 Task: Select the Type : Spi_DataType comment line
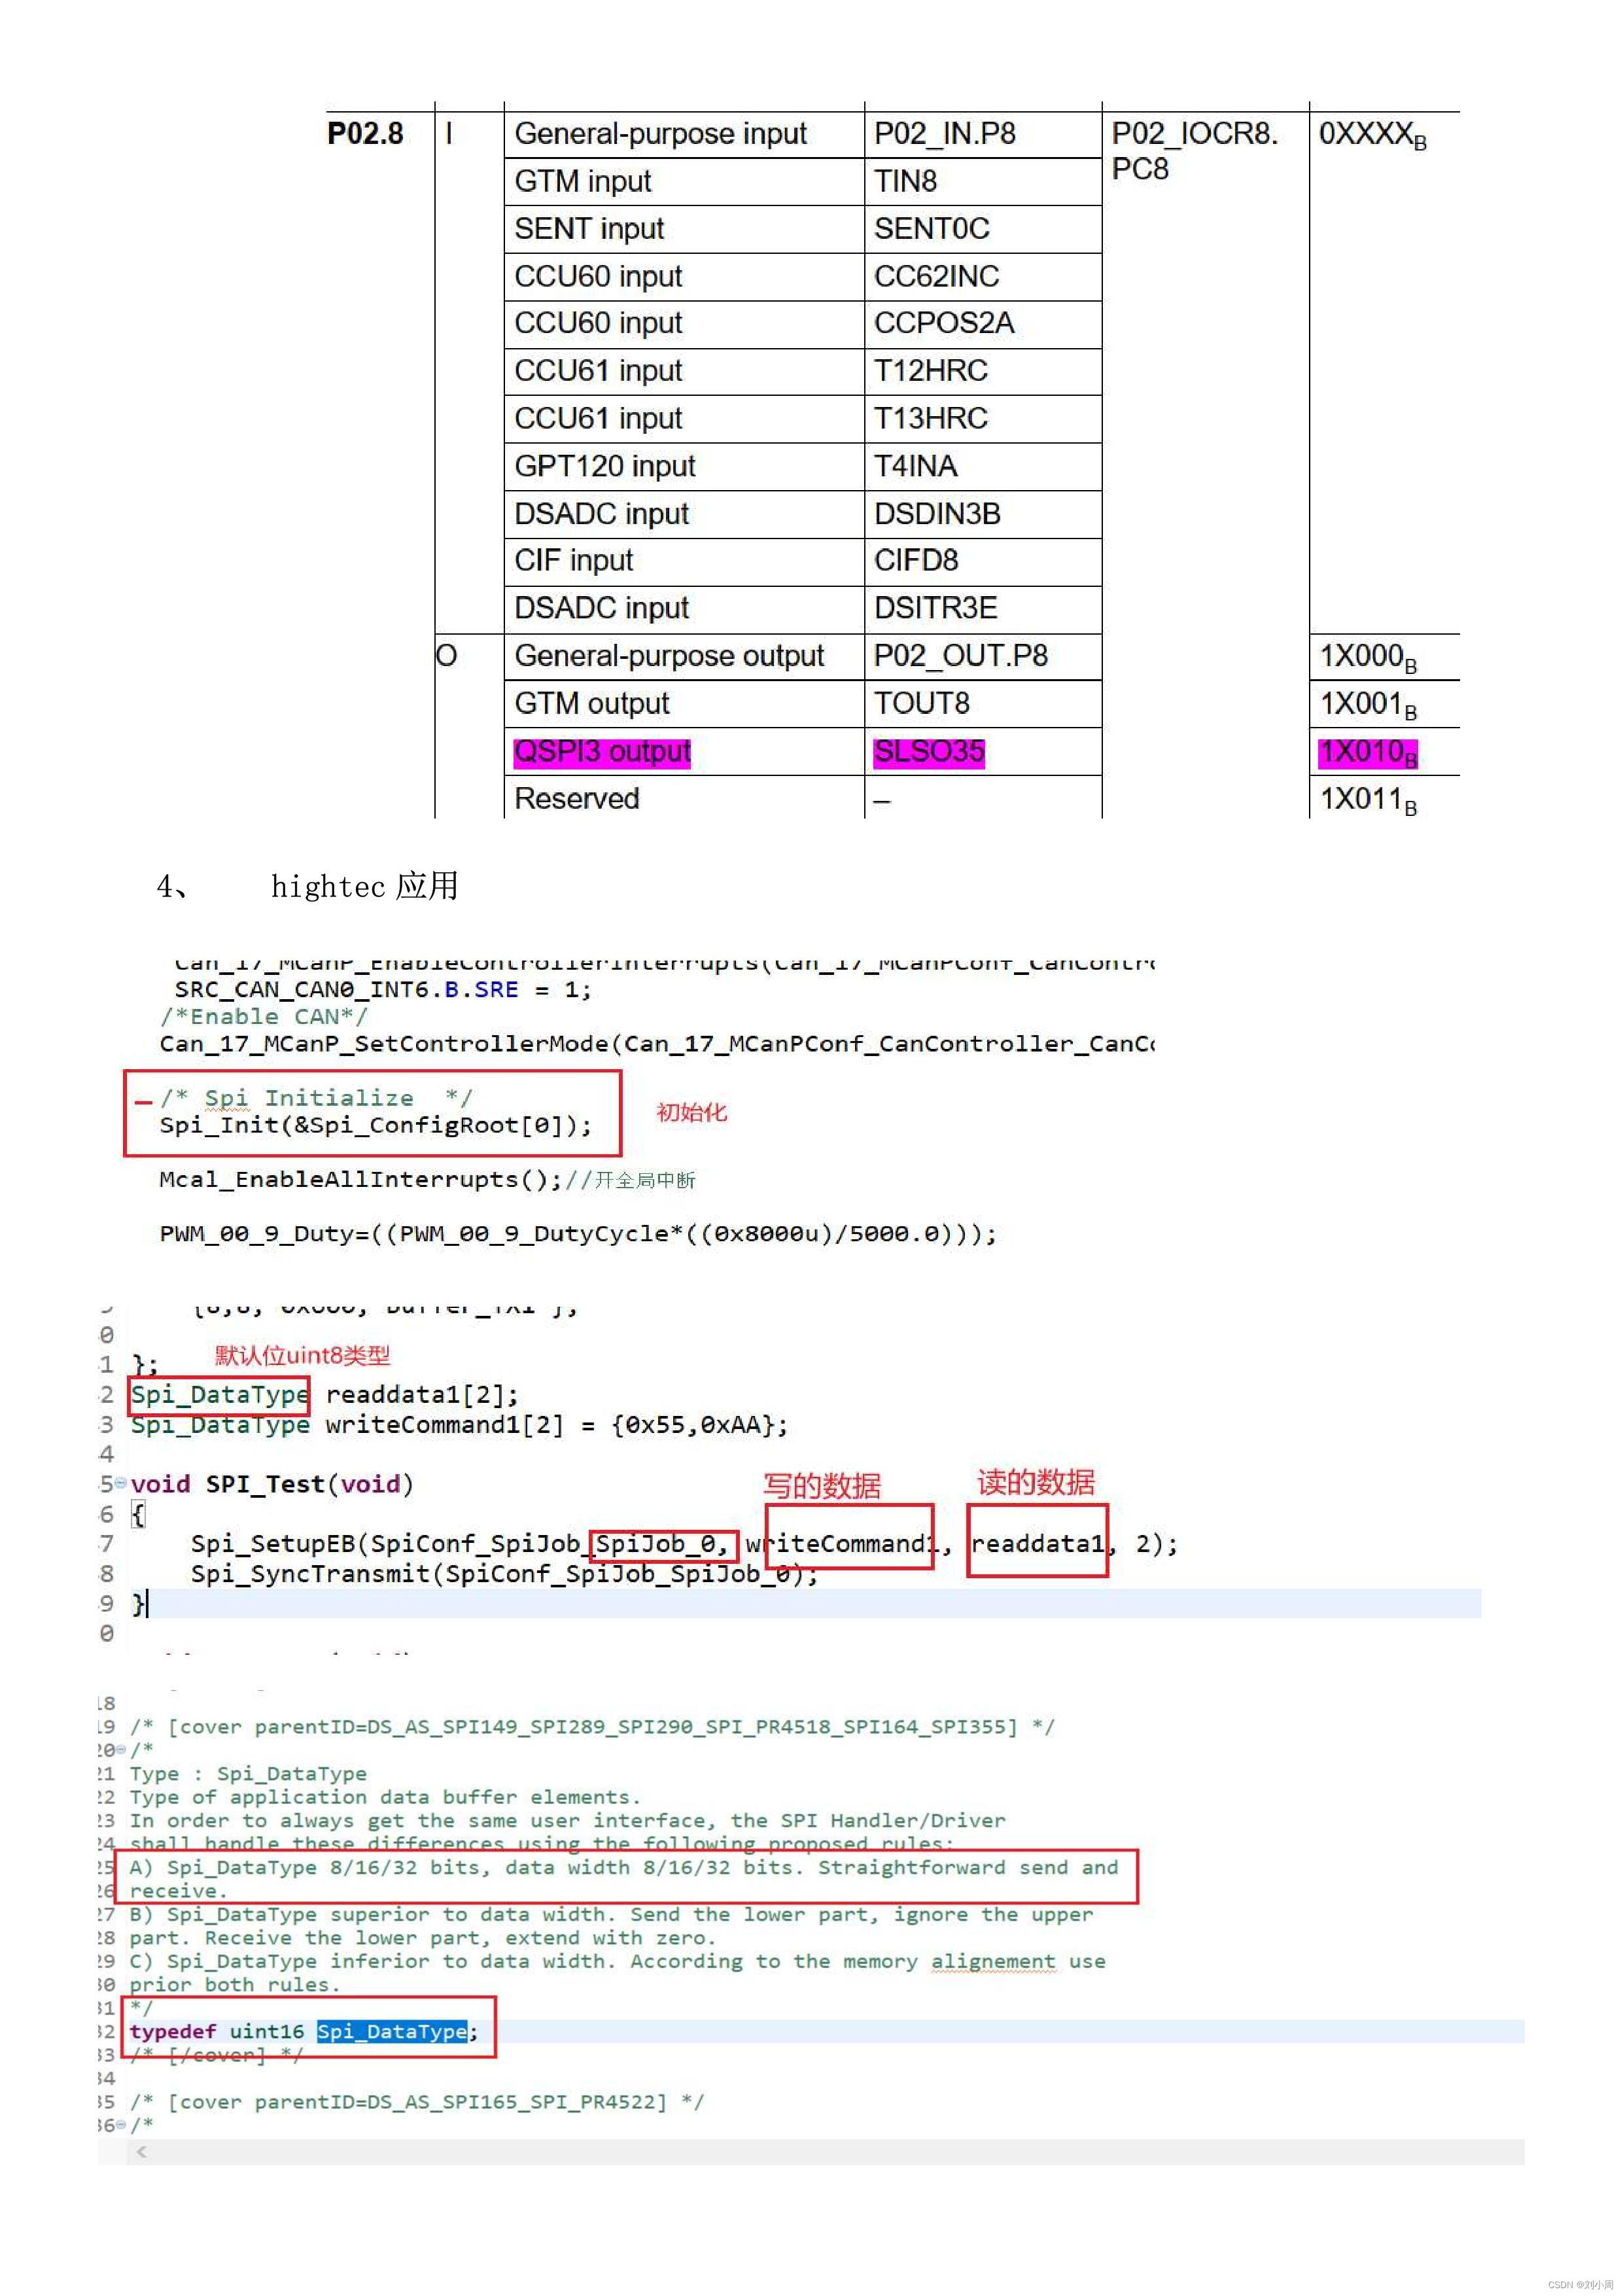[248, 1774]
